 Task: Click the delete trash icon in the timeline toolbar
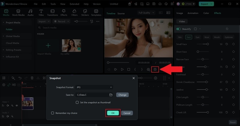coord(32,78)
